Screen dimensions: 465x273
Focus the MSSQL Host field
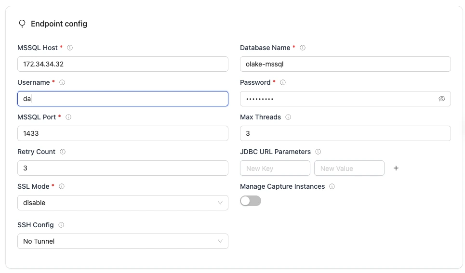(123, 64)
